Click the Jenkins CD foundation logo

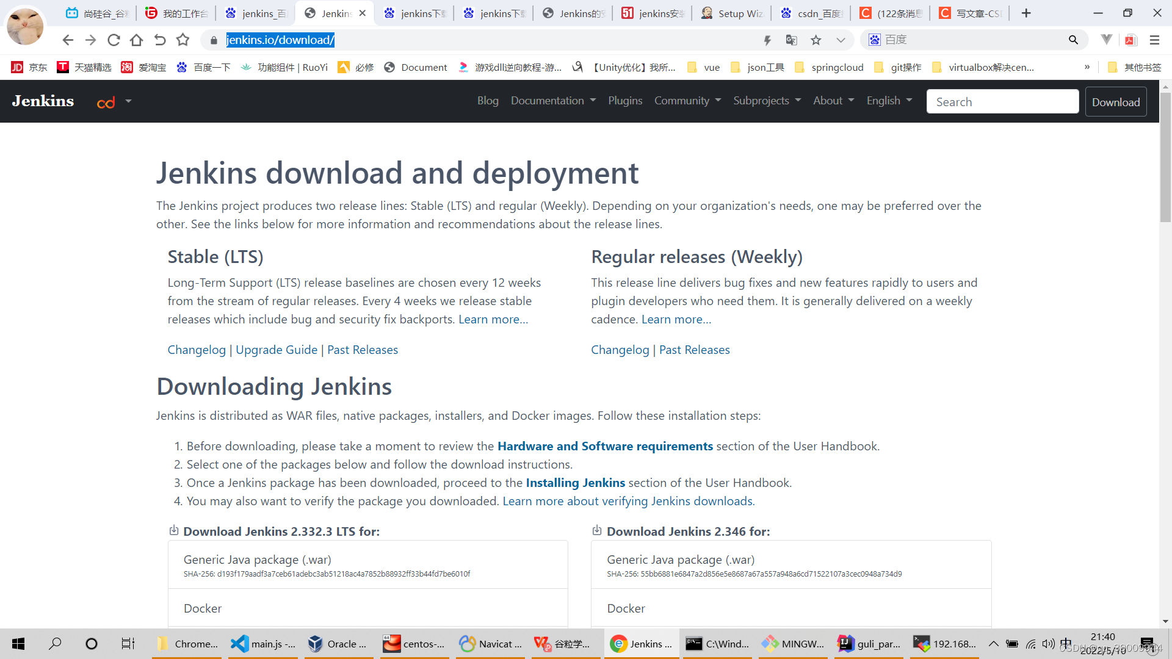[x=106, y=102]
